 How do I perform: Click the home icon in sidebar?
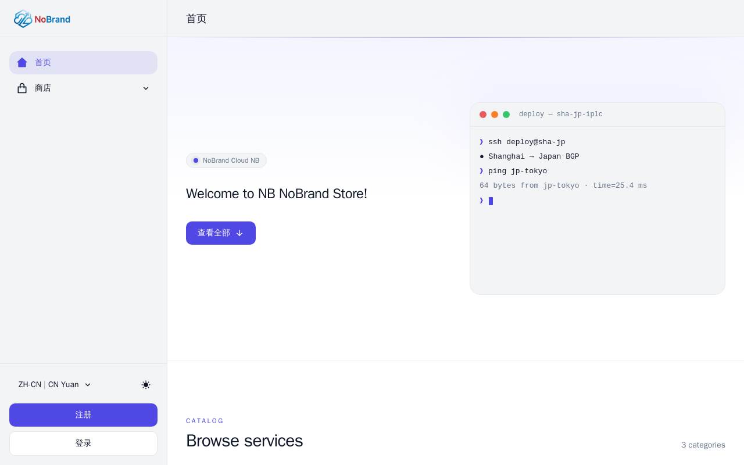coord(22,63)
